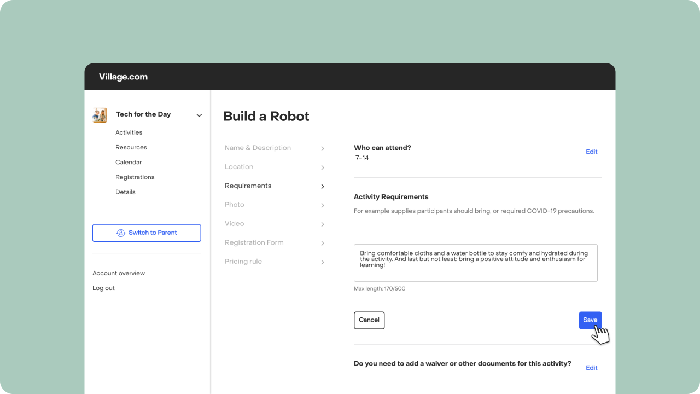Open Resources in sidebar

(131, 147)
